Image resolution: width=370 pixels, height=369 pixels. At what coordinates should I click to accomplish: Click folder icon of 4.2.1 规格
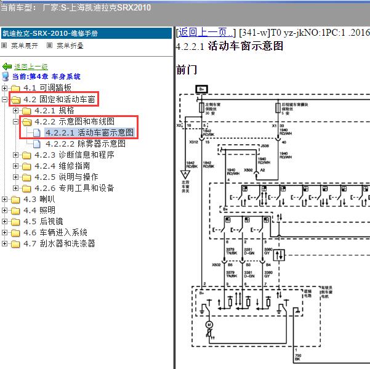(x=26, y=111)
